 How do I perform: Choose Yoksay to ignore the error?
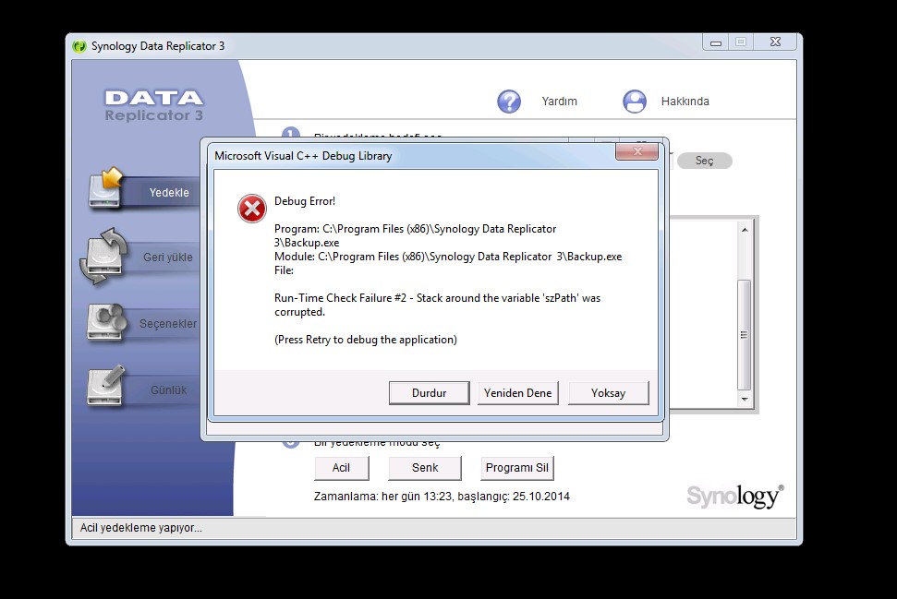pos(608,393)
